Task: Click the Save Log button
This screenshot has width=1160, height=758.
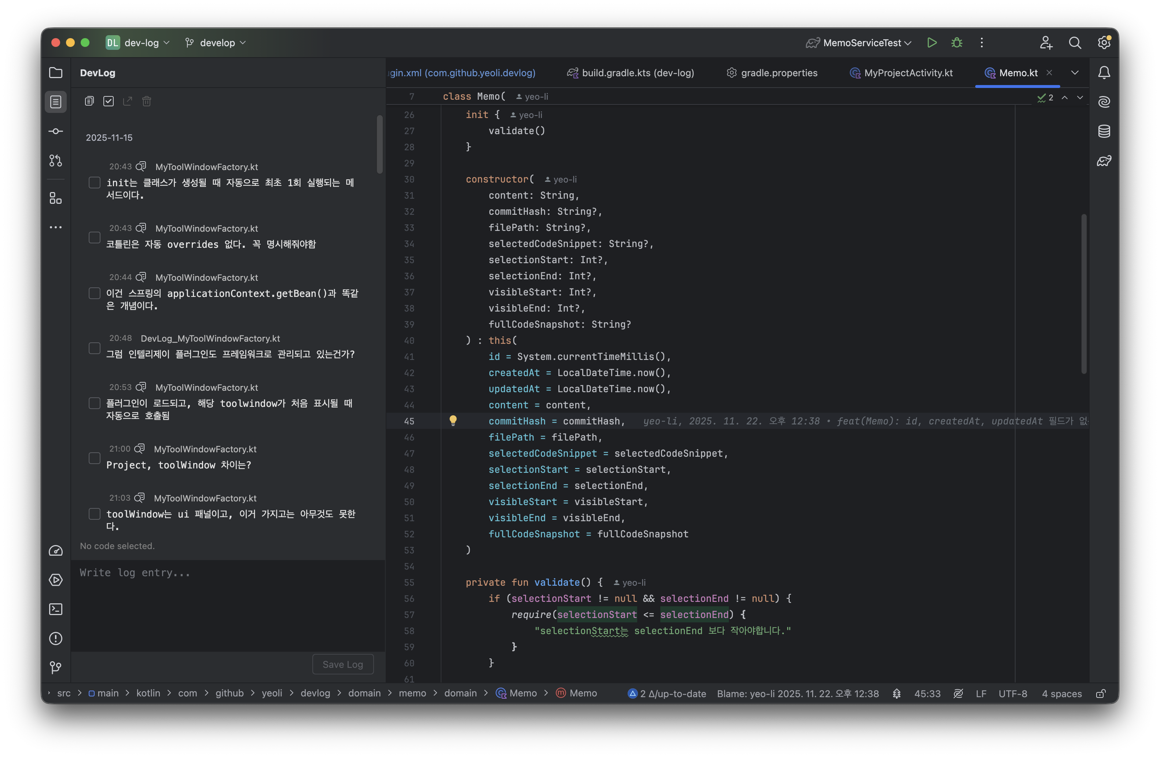Action: [343, 665]
